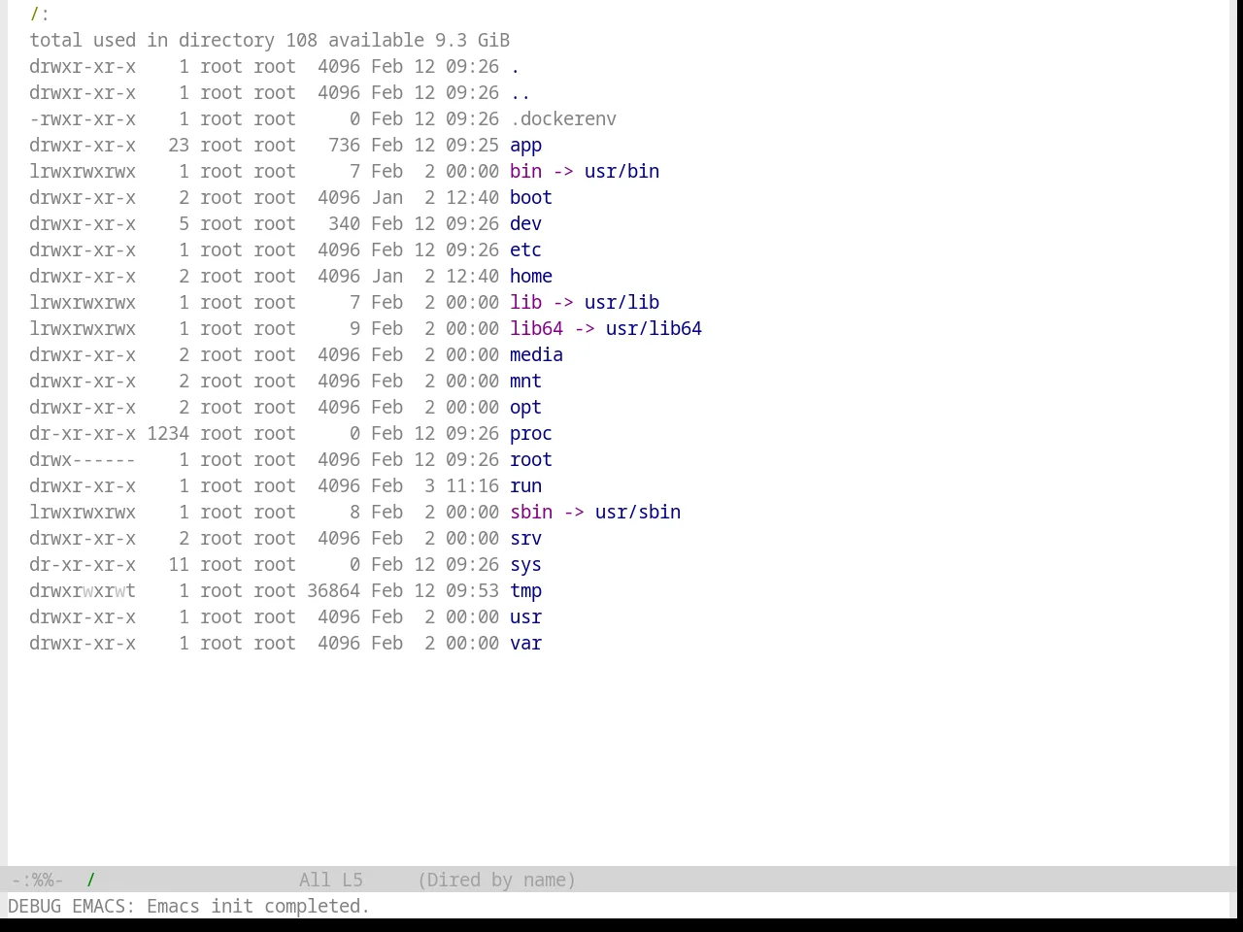Select the sys directory name
Viewport: 1243px width, 932px height.
pos(525,565)
